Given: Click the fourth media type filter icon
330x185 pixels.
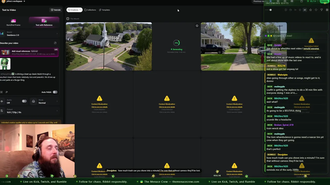Looking at the screenshot, I should (300, 10).
